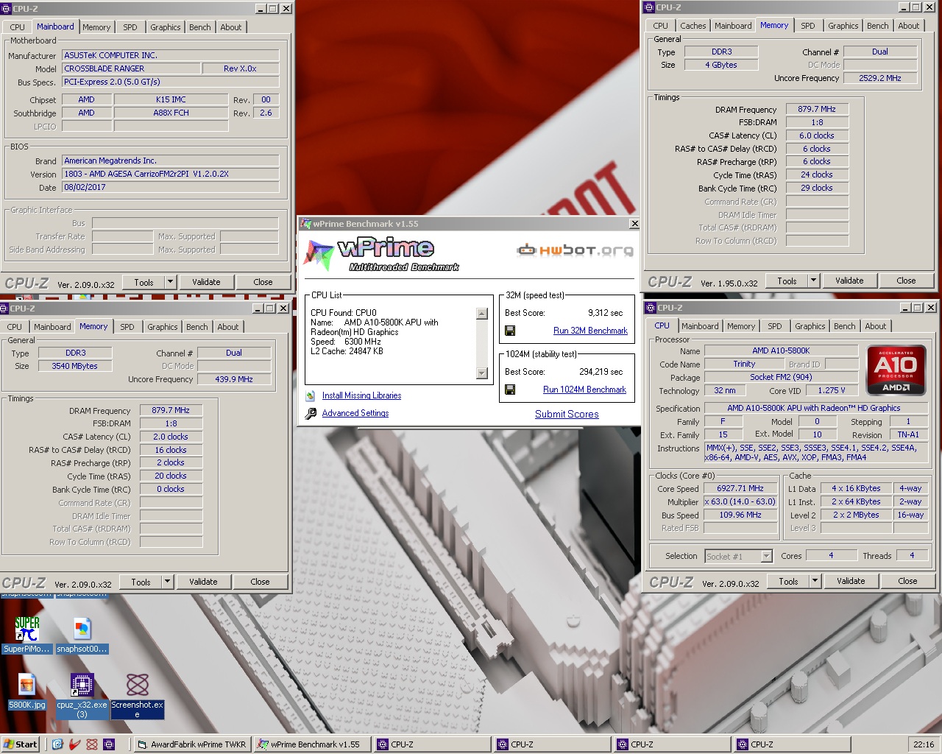Switch to Caches tab in CPU-Z version 1.95 window
The height and width of the screenshot is (754, 942).
tap(693, 26)
